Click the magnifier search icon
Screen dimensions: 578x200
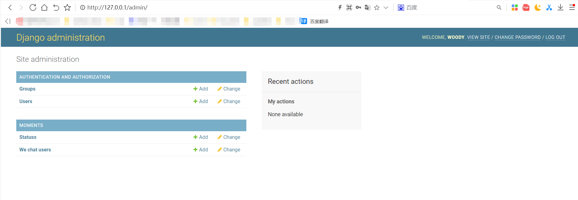[x=499, y=8]
